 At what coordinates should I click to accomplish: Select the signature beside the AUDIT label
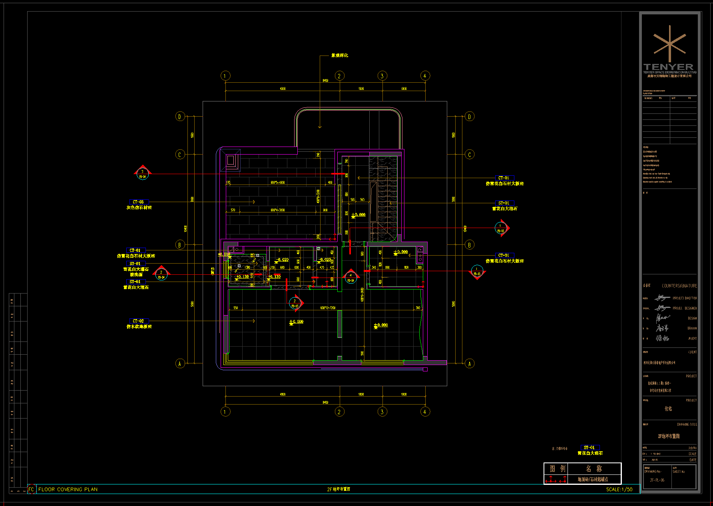[x=662, y=338]
